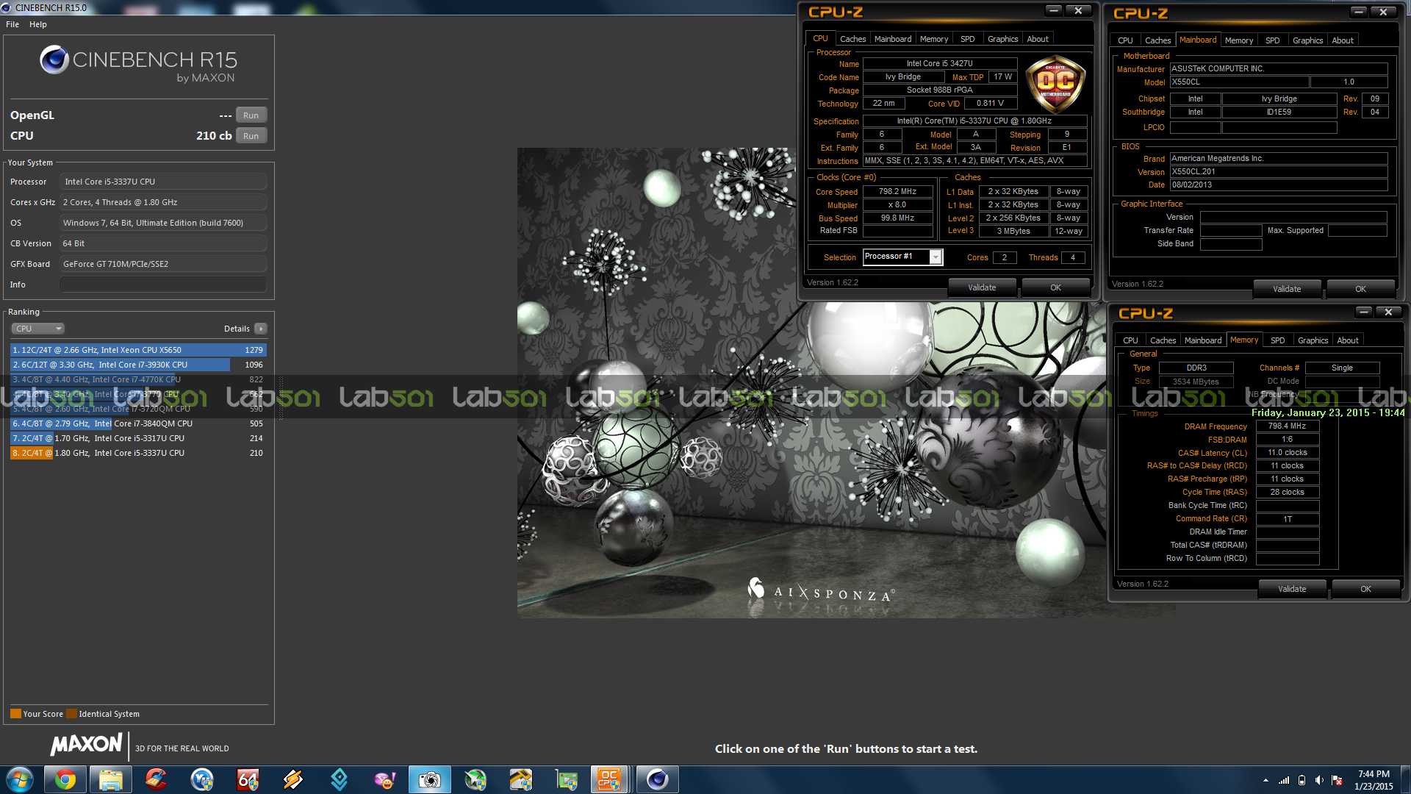Image resolution: width=1411 pixels, height=794 pixels.
Task: Expand the ranking Details arrow button
Action: (x=261, y=329)
